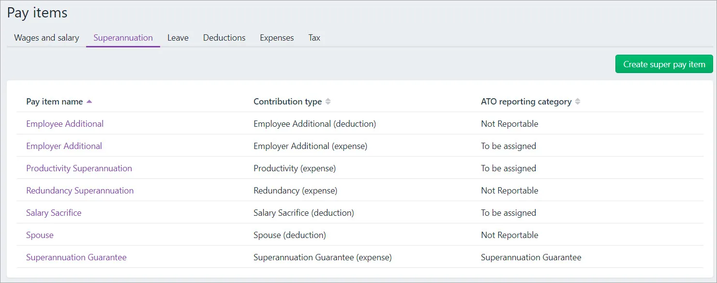Viewport: 717px width, 283px height.
Task: Switch to the Leave tab
Action: (178, 38)
